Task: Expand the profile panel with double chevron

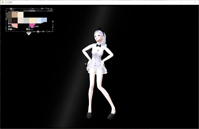Action: 29,33
